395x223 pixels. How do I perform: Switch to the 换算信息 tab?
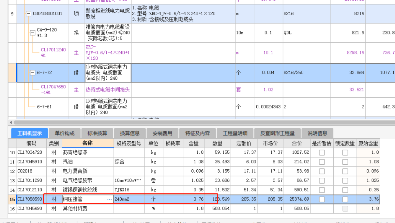click(130, 133)
